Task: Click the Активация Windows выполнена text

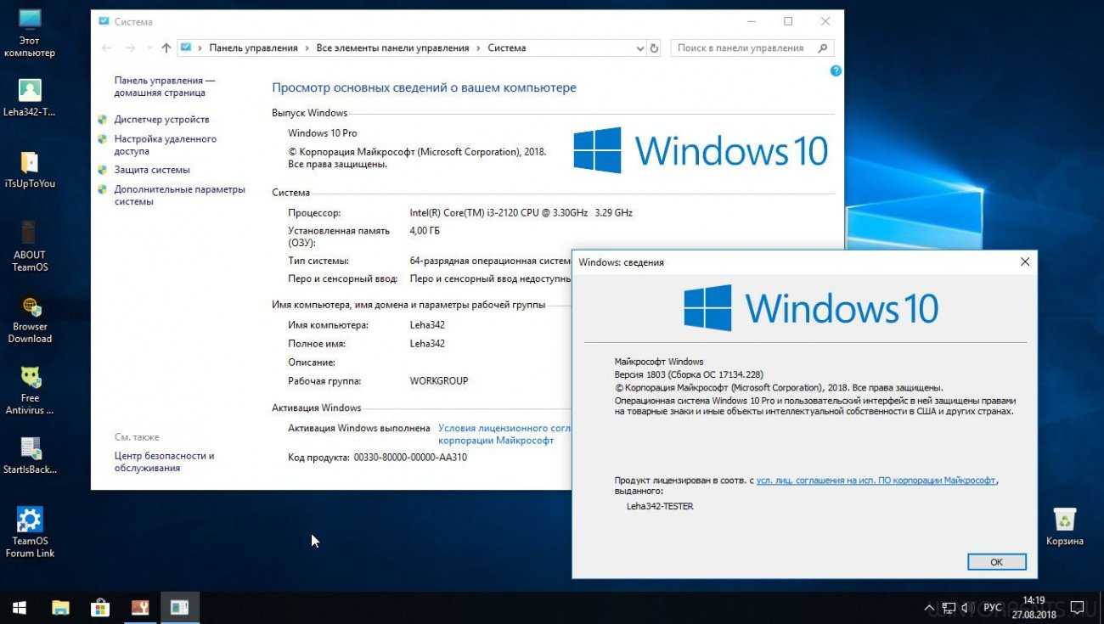Action: click(359, 429)
